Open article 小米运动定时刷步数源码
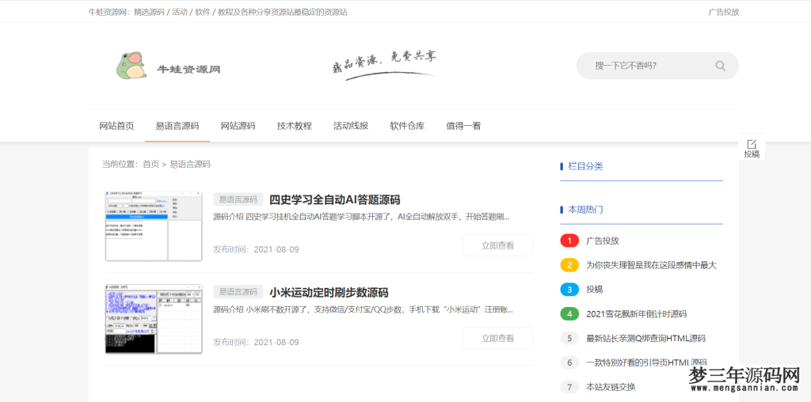This screenshot has width=811, height=402. click(x=329, y=292)
